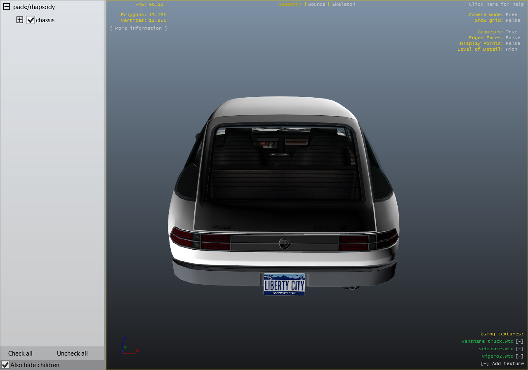Switch to the Bounds view tab

[x=317, y=4]
